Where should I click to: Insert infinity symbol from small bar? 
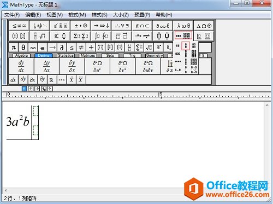point(33,48)
